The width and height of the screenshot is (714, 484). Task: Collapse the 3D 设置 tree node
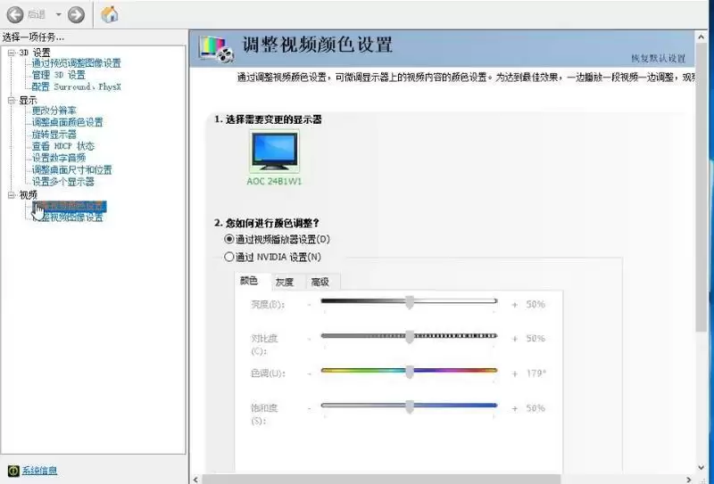12,53
